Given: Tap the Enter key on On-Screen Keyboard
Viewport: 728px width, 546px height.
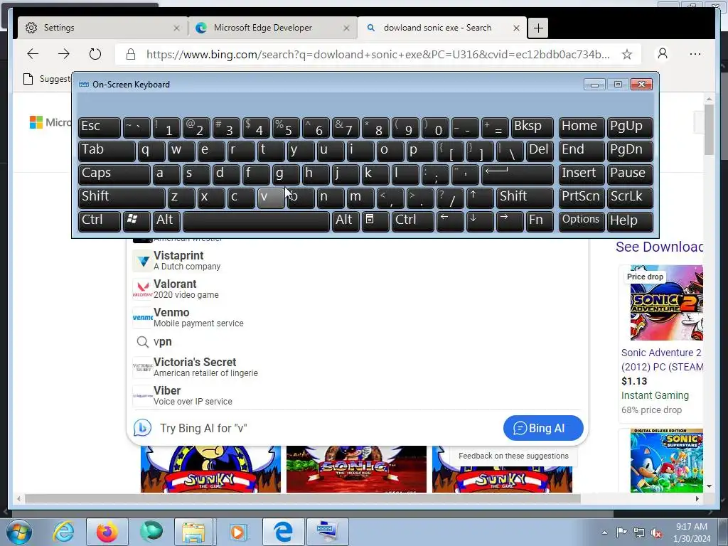Looking at the screenshot, I should [518, 174].
